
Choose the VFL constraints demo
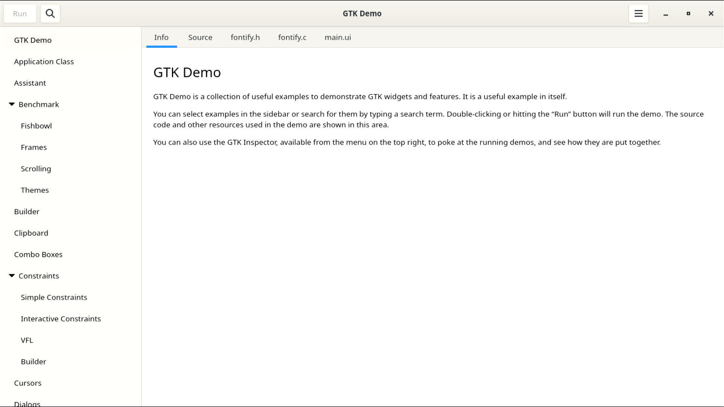pos(71,340)
